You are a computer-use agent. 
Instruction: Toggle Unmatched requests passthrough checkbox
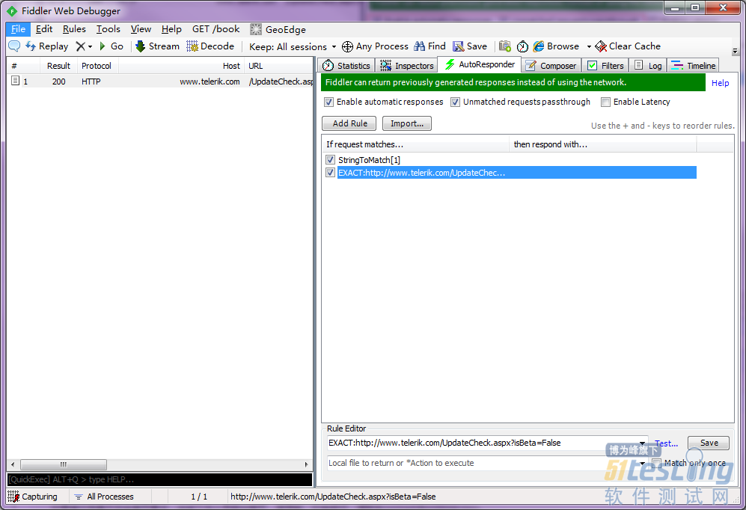click(456, 102)
